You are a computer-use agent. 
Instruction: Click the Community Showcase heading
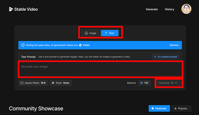36,108
